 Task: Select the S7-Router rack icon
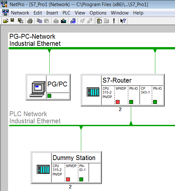pyautogui.click(x=93, y=92)
